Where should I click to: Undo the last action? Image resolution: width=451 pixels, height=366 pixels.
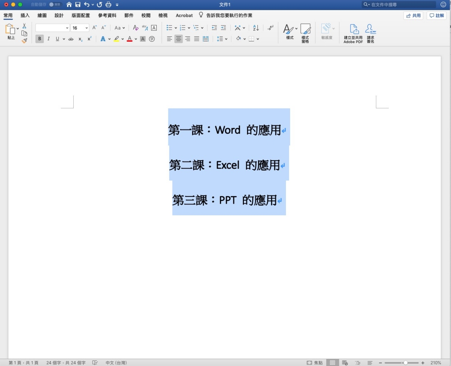pyautogui.click(x=87, y=5)
